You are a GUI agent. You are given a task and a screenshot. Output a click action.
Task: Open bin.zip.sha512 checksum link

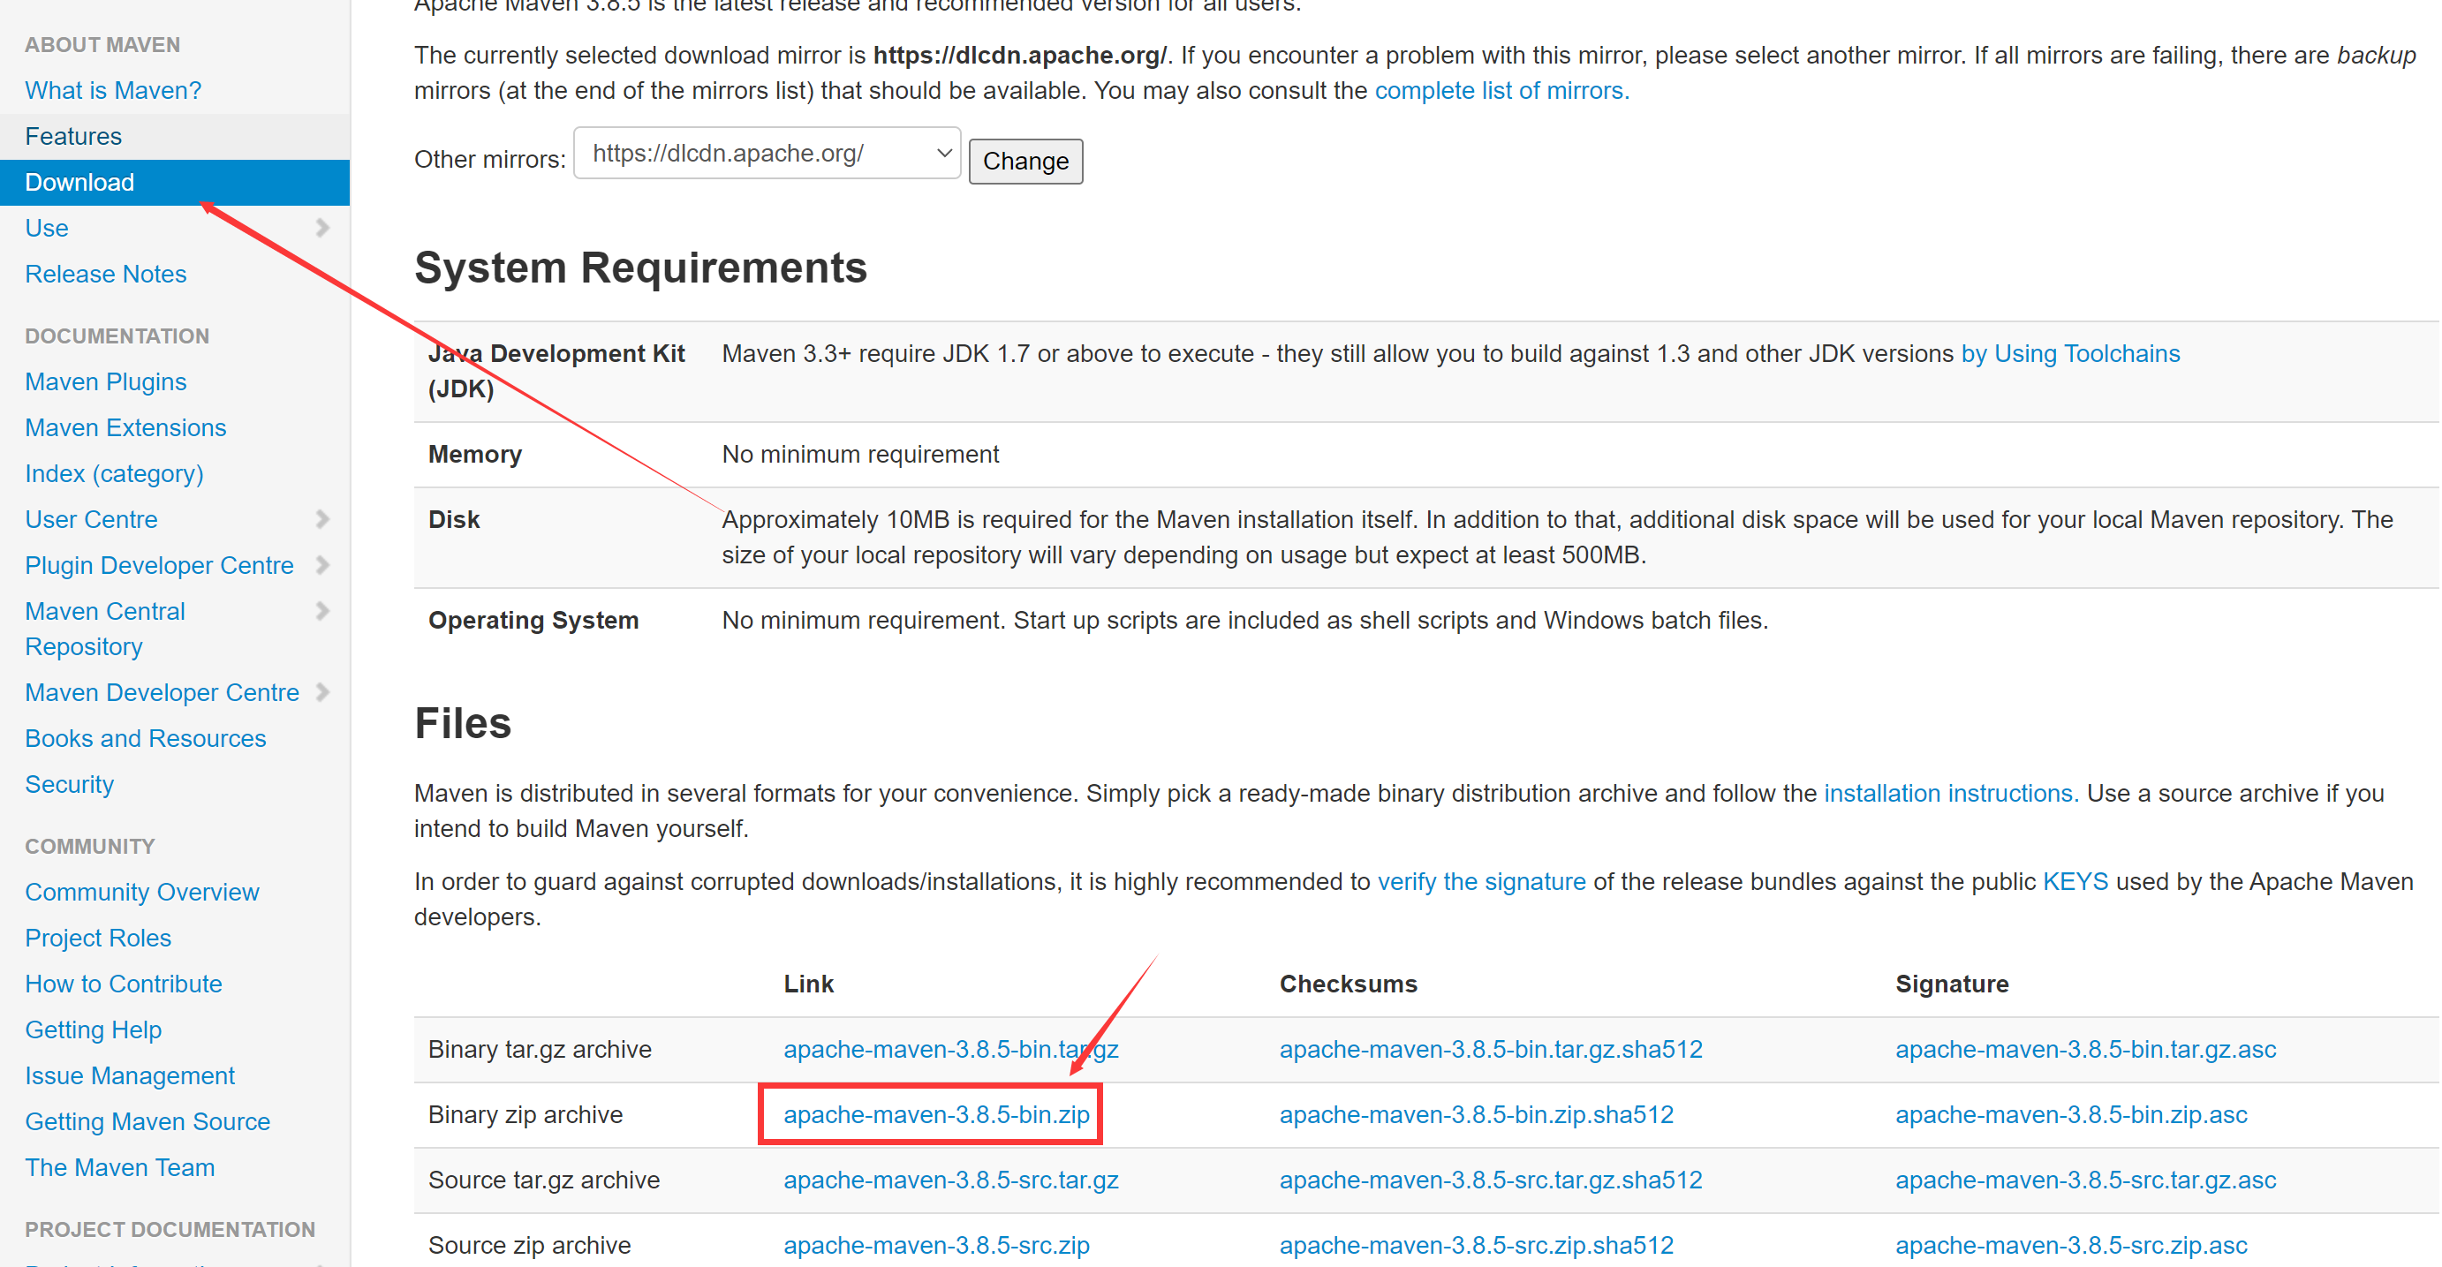tap(1475, 1114)
